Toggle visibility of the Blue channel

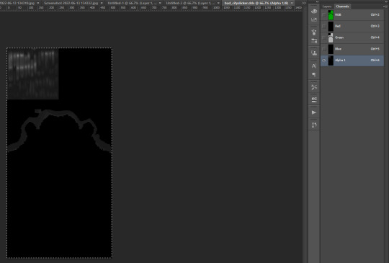324,49
